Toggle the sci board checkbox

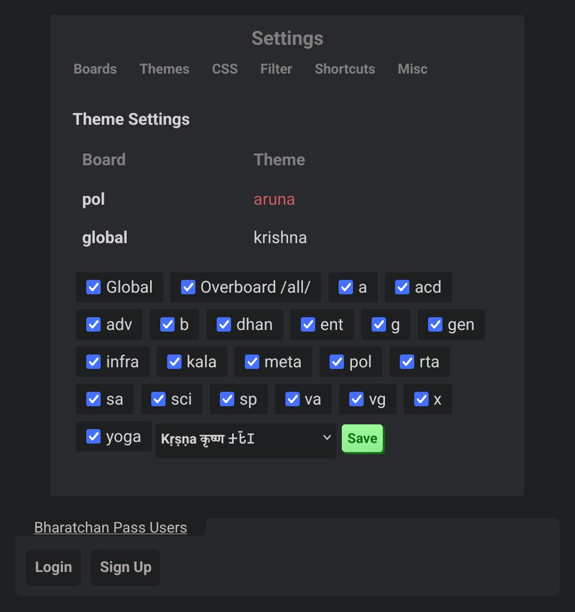[159, 399]
